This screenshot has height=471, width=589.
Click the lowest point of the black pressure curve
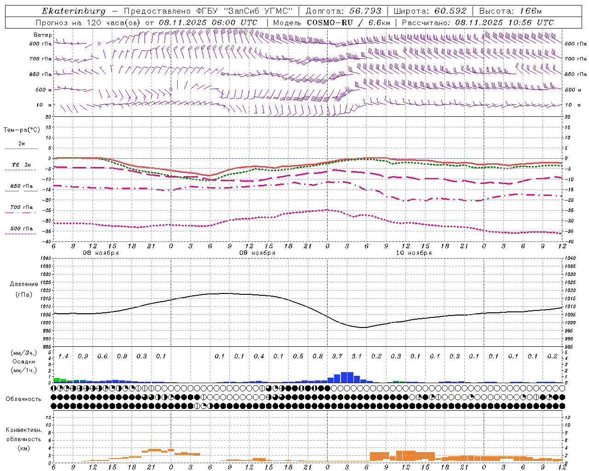coord(364,327)
